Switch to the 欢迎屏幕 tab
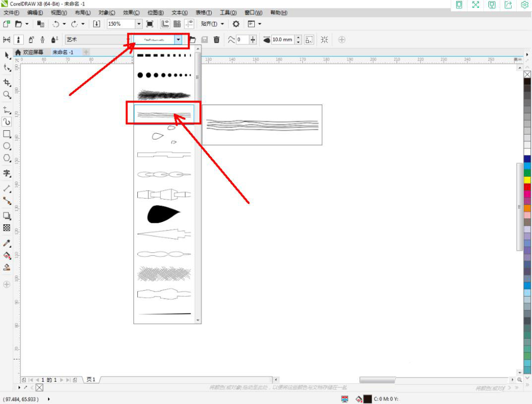The image size is (532, 404). click(x=30, y=52)
